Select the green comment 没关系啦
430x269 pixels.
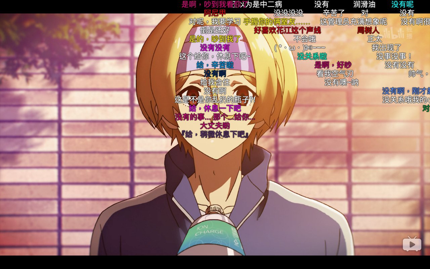pyautogui.click(x=312, y=56)
